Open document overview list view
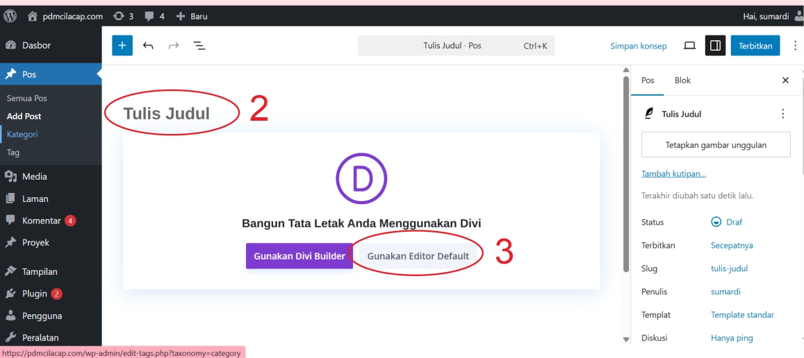This screenshot has width=804, height=358. (x=199, y=46)
